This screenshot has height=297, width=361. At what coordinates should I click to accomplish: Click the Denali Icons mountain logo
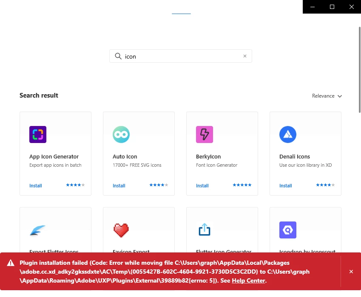point(288,134)
